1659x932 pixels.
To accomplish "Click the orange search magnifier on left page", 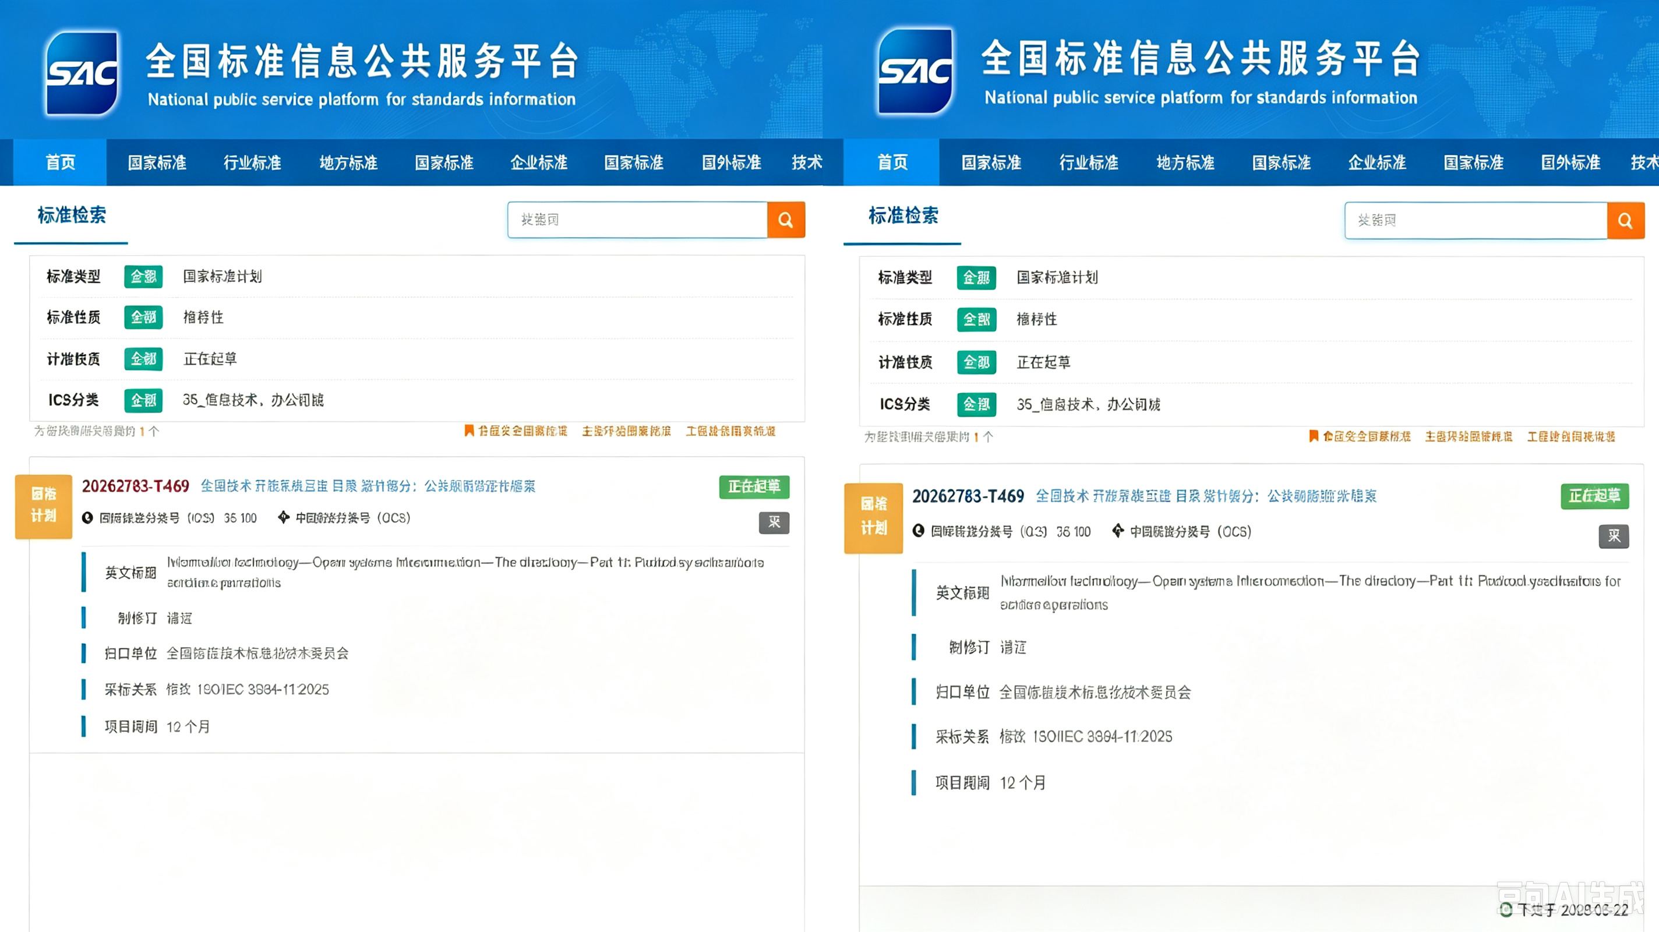I will (786, 220).
